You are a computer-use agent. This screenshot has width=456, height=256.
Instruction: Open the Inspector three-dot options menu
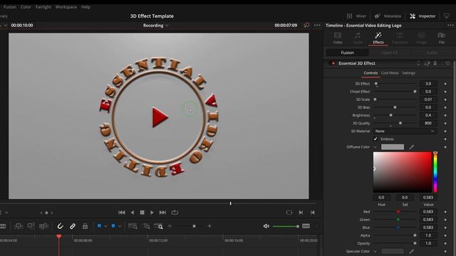click(x=450, y=26)
